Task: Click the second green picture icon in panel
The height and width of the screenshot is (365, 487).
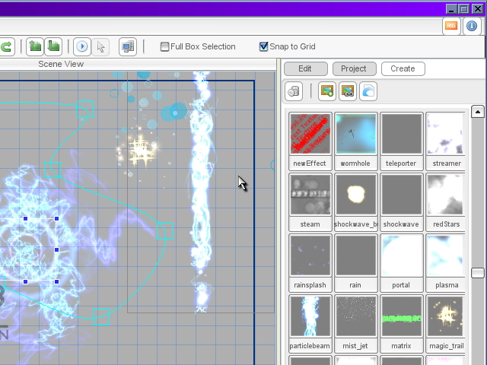Action: tap(347, 92)
